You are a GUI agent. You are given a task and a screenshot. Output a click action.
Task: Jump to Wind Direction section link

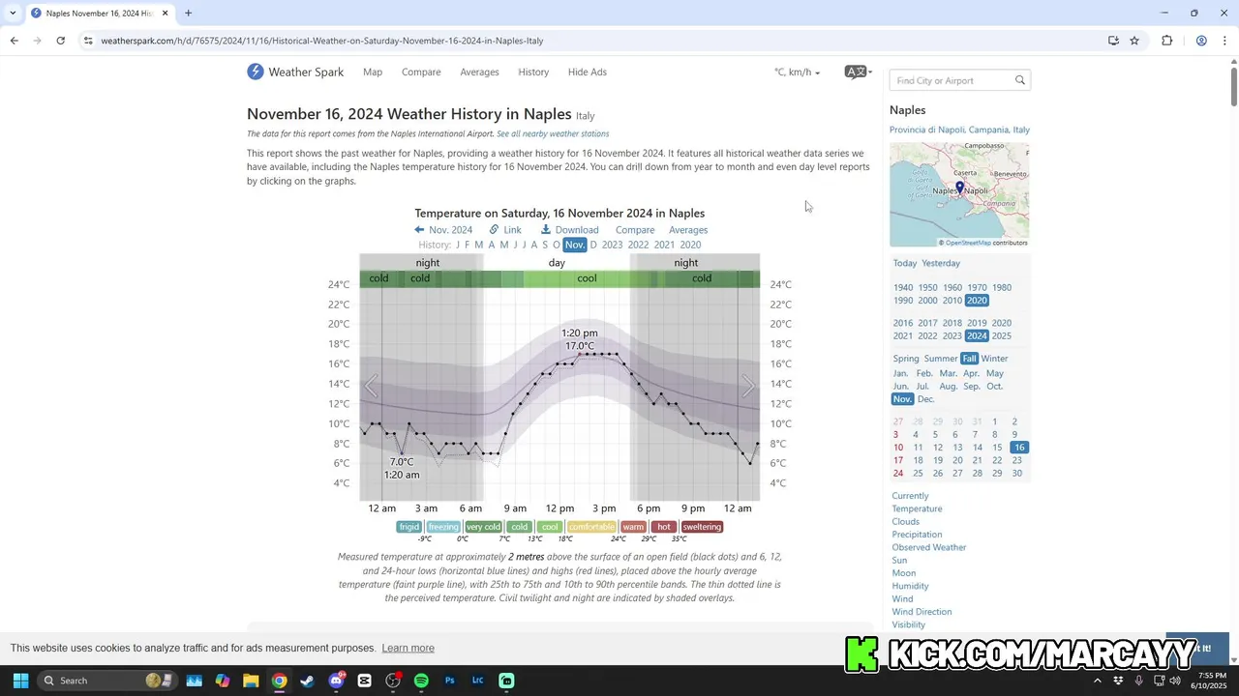[x=922, y=612]
